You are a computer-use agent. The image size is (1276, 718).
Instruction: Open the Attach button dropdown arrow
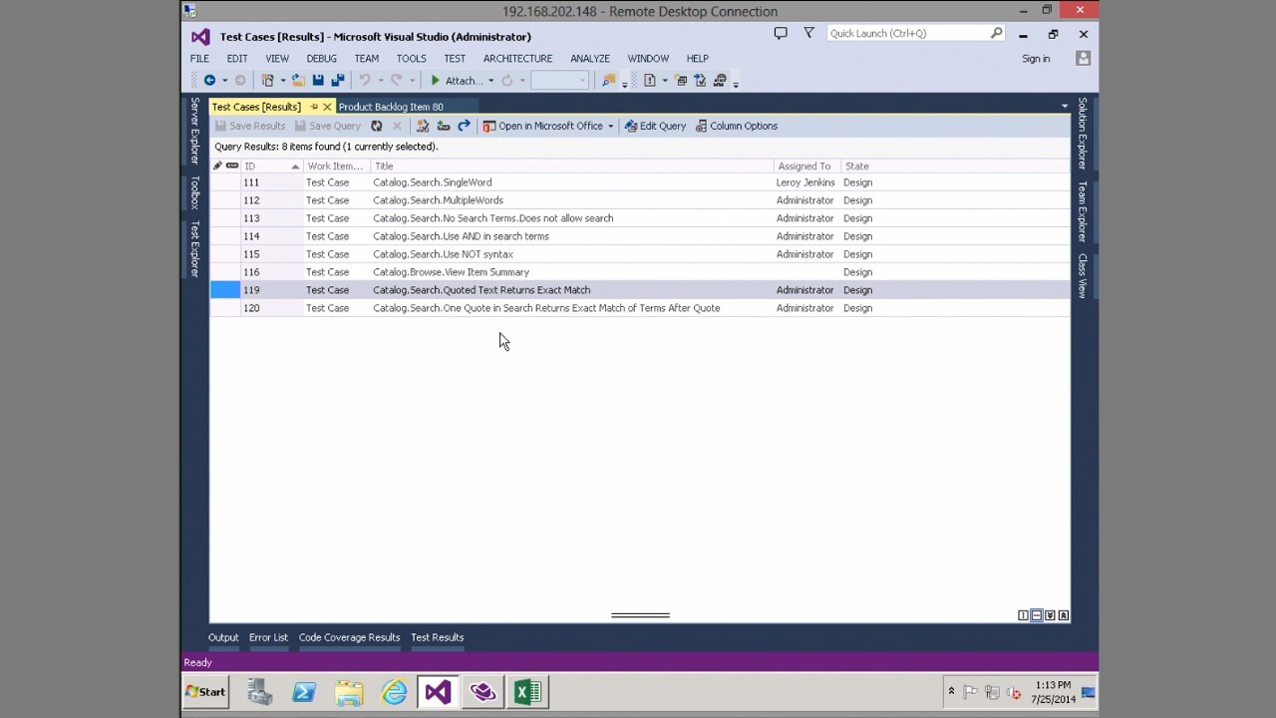[x=490, y=81]
